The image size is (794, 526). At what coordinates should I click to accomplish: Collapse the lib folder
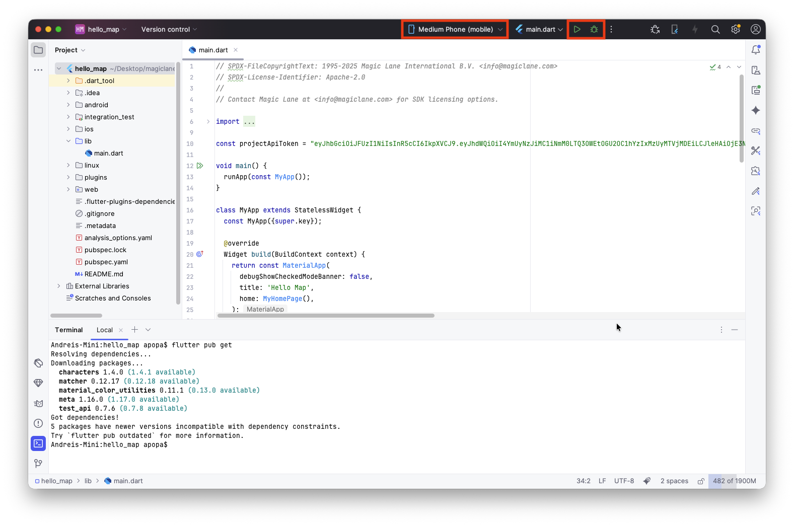point(68,141)
